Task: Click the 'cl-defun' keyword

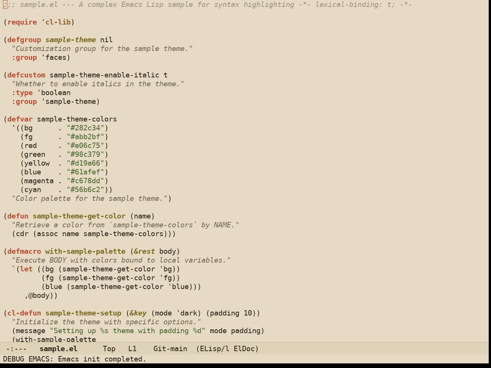Action: click(24, 313)
